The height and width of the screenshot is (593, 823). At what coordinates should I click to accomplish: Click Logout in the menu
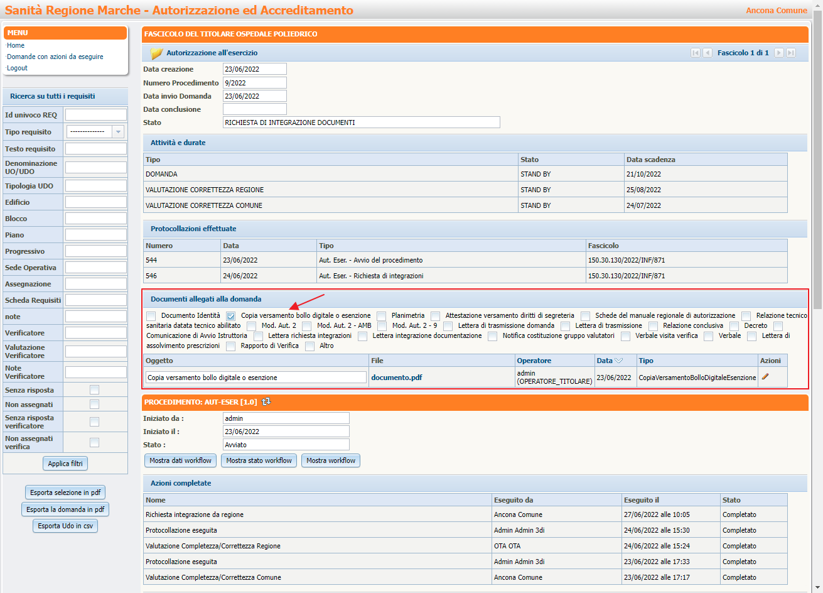(x=18, y=68)
